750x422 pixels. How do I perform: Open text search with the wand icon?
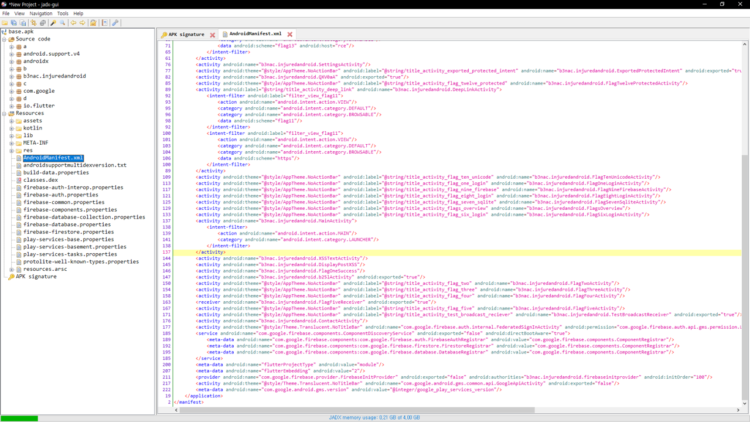[x=53, y=23]
